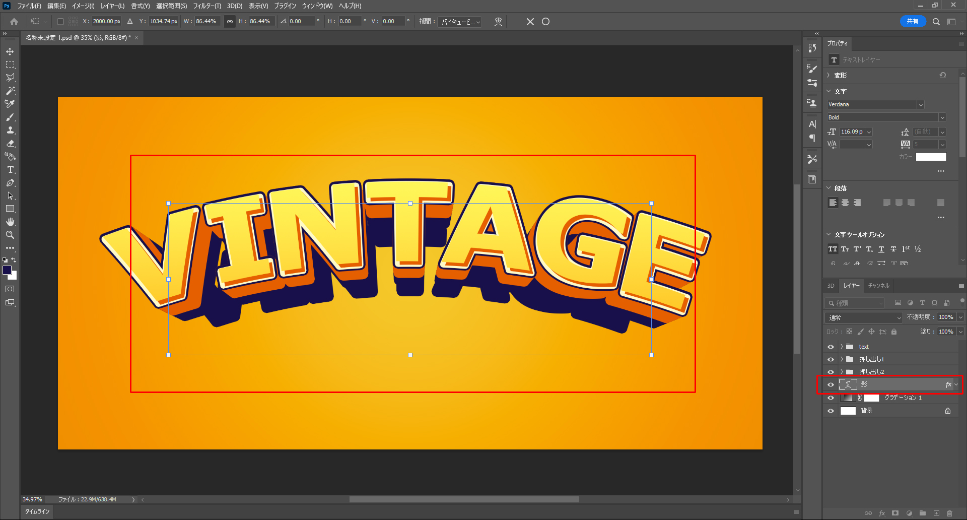
Task: Select the Hand tool
Action: click(x=10, y=222)
